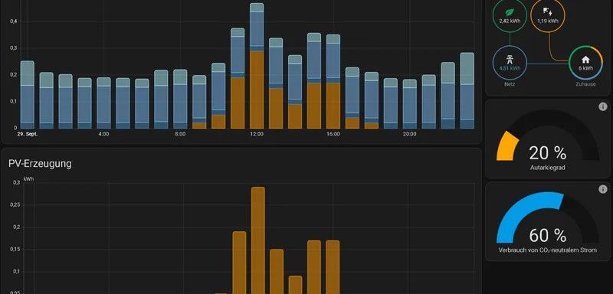Select the 16:00 bar in the usage chart
The height and width of the screenshot is (294, 613).
tap(333, 81)
